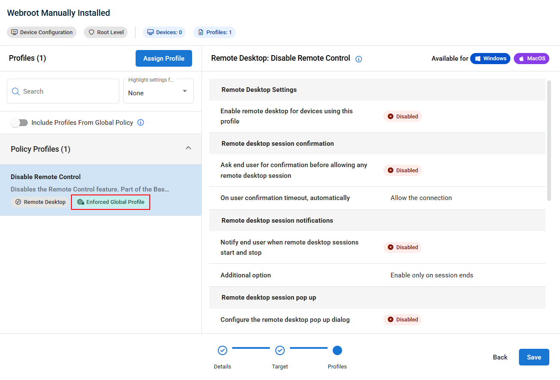Click the Disabled icon for Enable remote desktop
Image resolution: width=560 pixels, height=380 pixels.
(391, 116)
